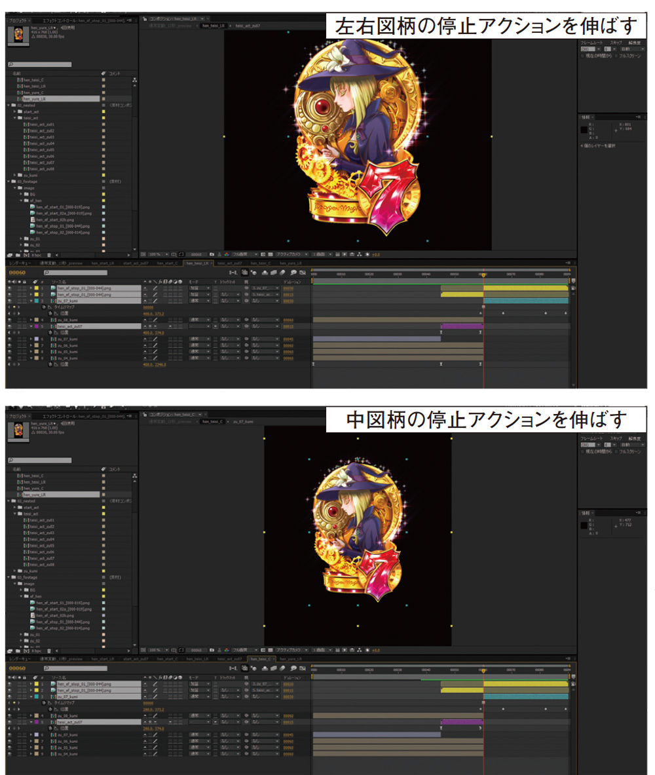This screenshot has height=775, width=655.
Task: Switch to the プロジェクト tab in upper window
Action: (x=18, y=20)
